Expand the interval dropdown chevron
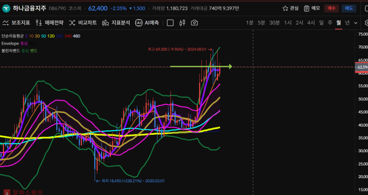The height and width of the screenshot is (195, 368). click(356, 23)
